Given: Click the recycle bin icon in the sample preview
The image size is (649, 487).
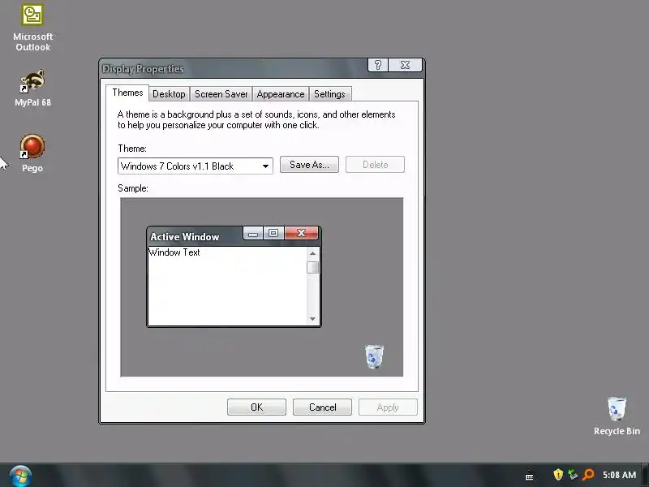Looking at the screenshot, I should [374, 356].
